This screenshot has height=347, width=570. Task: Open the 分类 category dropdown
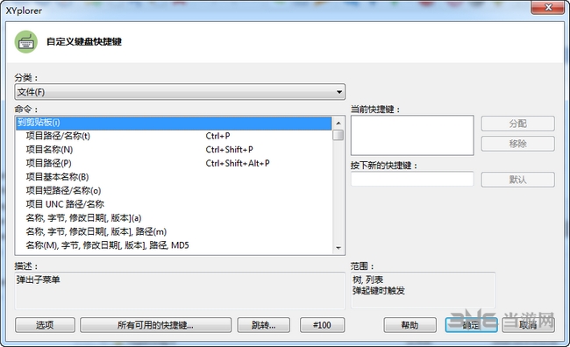click(x=180, y=92)
